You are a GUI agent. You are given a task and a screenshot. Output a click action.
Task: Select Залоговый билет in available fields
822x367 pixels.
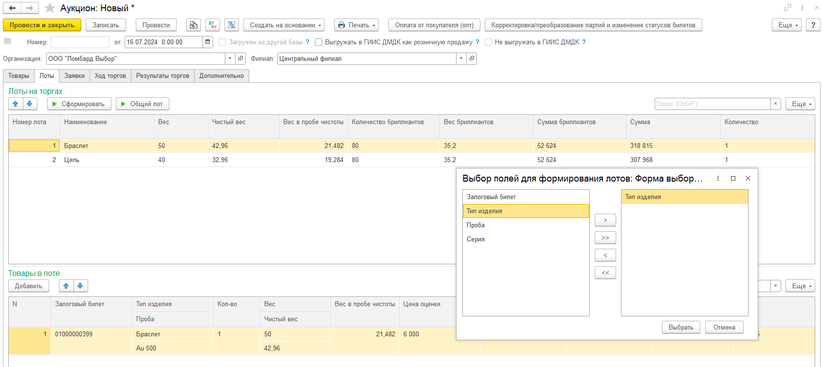pos(526,197)
